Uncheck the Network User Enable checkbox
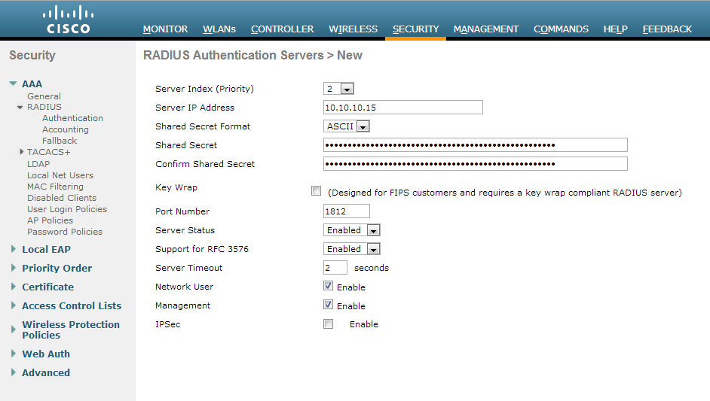 329,286
